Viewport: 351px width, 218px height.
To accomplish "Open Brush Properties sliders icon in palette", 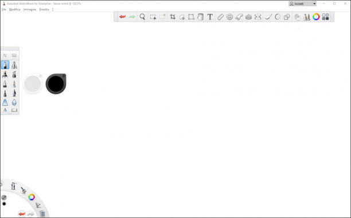I will pos(5,56).
